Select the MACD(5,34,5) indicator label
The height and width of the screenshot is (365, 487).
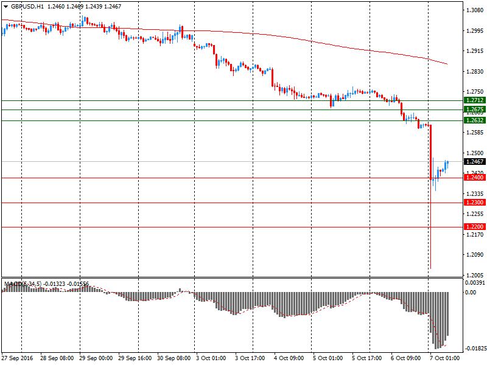coord(23,284)
